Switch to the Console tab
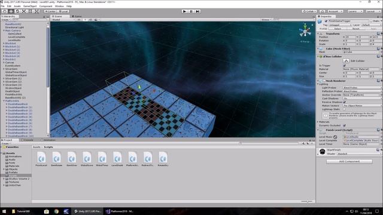This screenshot has width=383, height=215. [x=27, y=140]
